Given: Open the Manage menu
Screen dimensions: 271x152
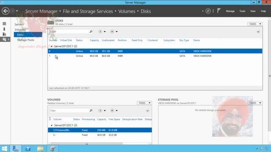Looking at the screenshot, I should [x=230, y=11].
